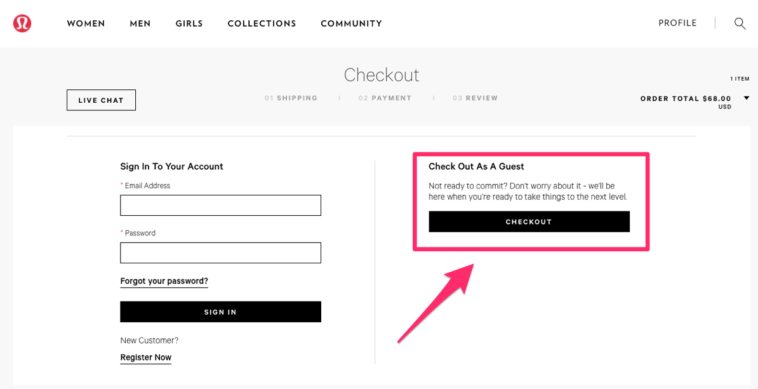758x389 pixels.
Task: Focus the Password field
Action: pos(220,253)
